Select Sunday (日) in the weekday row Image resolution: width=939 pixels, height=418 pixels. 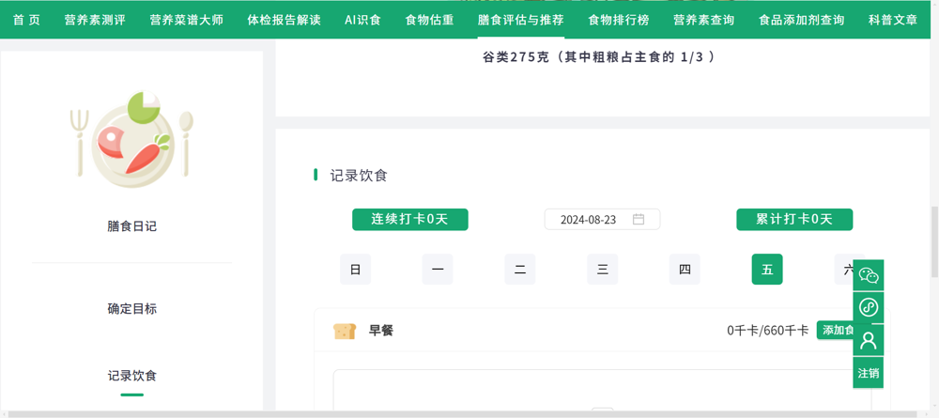(355, 270)
